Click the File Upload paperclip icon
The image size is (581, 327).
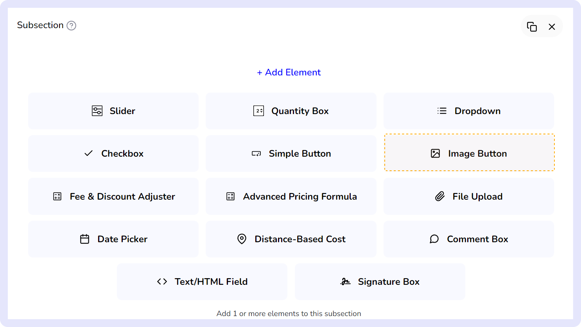click(x=440, y=197)
